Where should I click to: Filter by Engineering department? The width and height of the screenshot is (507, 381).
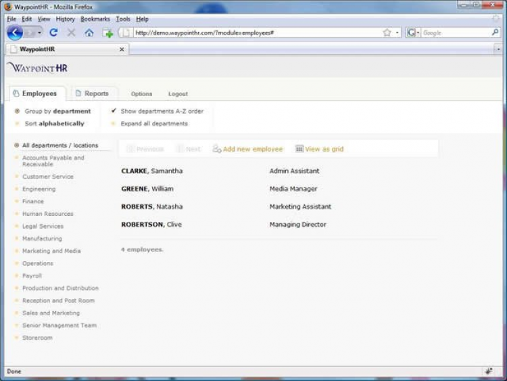coord(39,189)
